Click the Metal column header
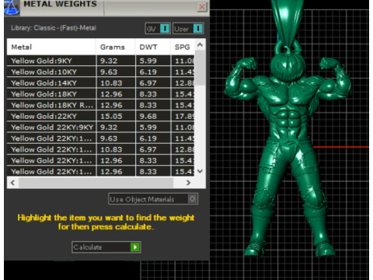Viewport: 373px width, 280px height. pyautogui.click(x=51, y=47)
